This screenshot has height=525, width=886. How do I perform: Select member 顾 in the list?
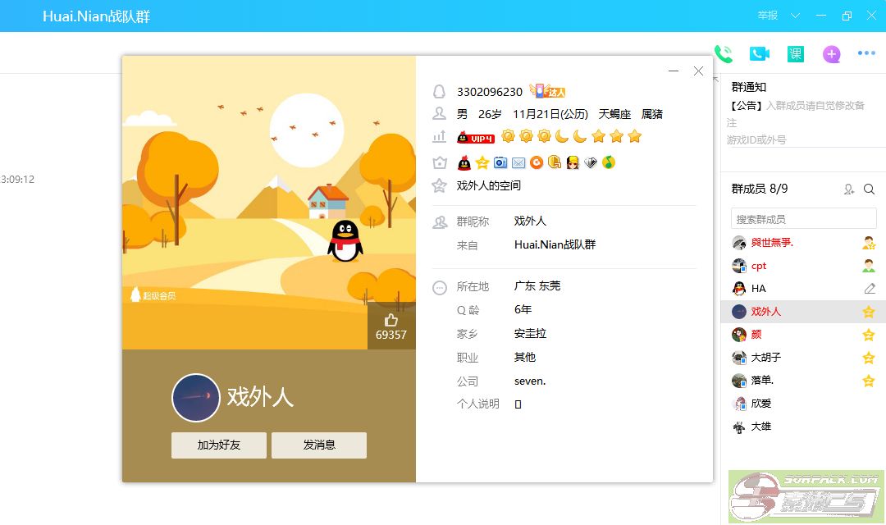coord(803,335)
